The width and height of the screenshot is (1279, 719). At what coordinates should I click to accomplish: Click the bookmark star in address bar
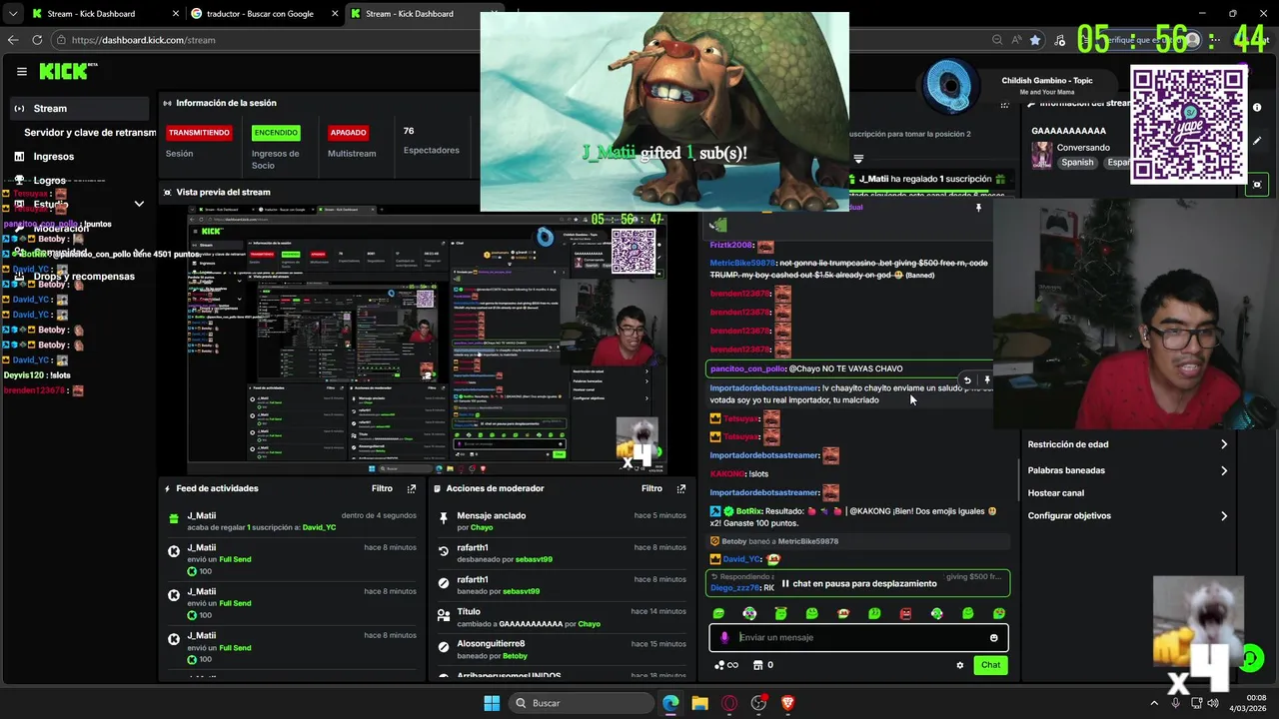(x=1035, y=40)
